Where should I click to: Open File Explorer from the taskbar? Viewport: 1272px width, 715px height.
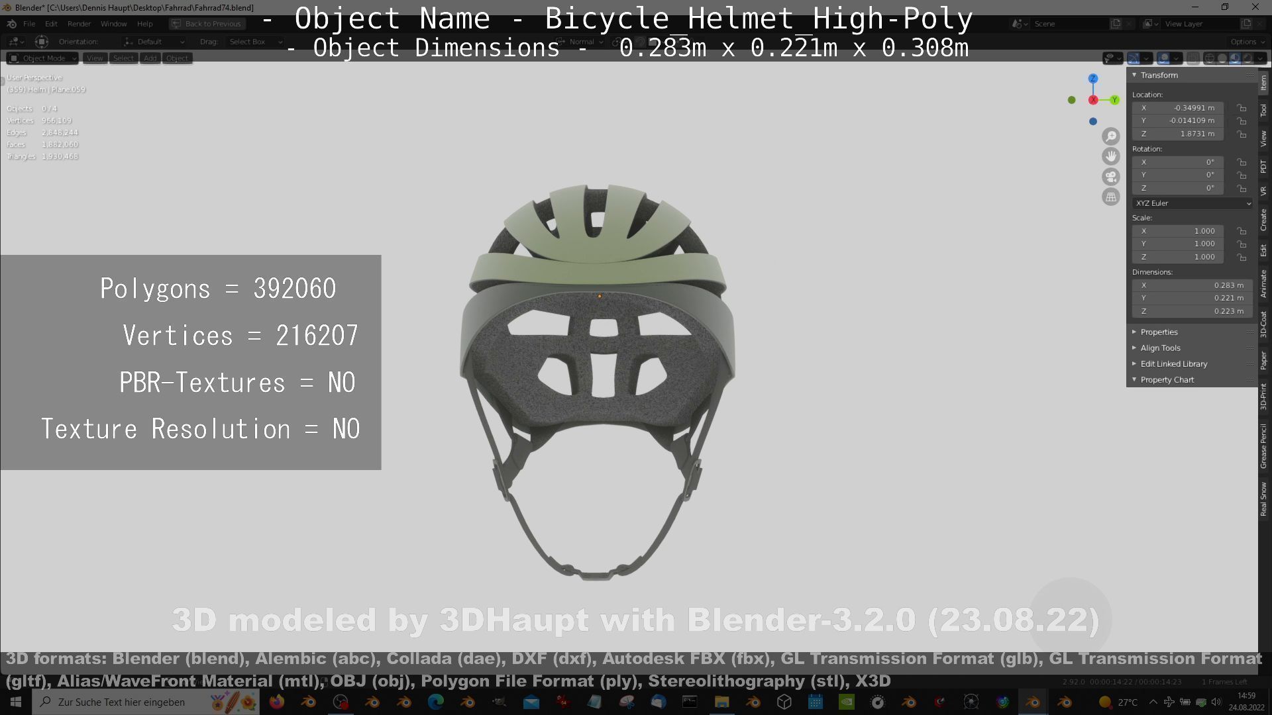pyautogui.click(x=721, y=702)
